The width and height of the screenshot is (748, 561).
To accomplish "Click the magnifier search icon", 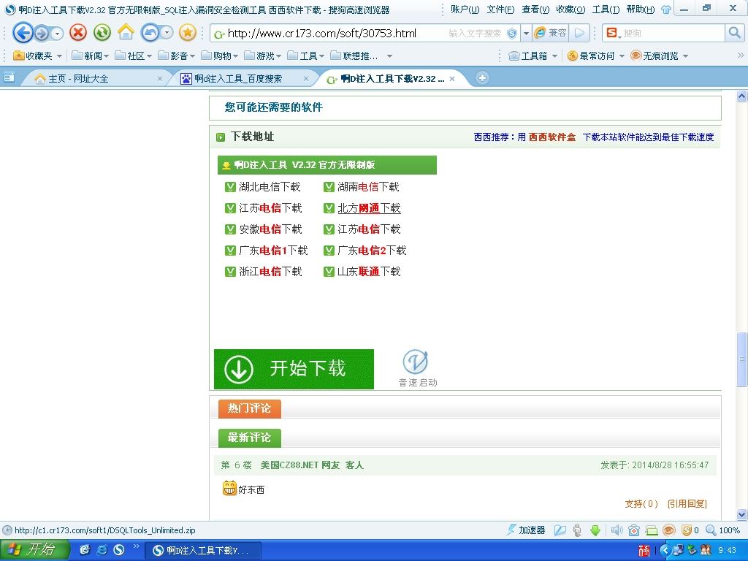I will click(733, 33).
